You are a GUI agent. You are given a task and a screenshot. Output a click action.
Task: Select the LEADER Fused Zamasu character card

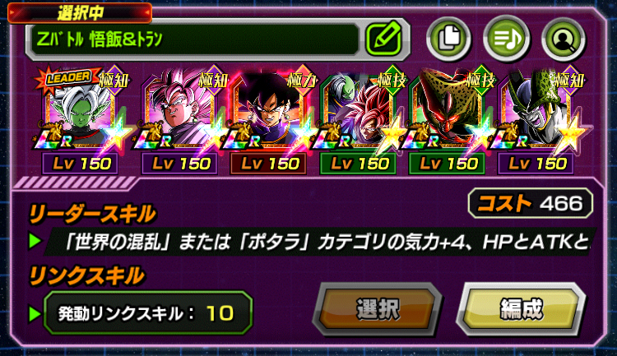(81, 110)
